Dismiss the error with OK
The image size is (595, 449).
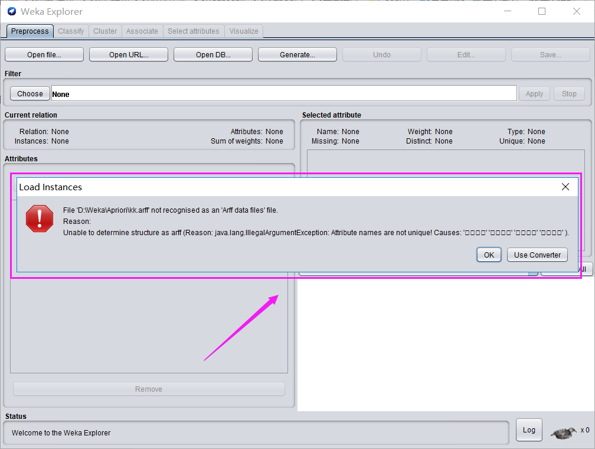click(488, 255)
